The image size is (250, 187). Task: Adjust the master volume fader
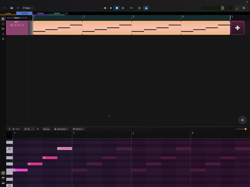(223, 8)
